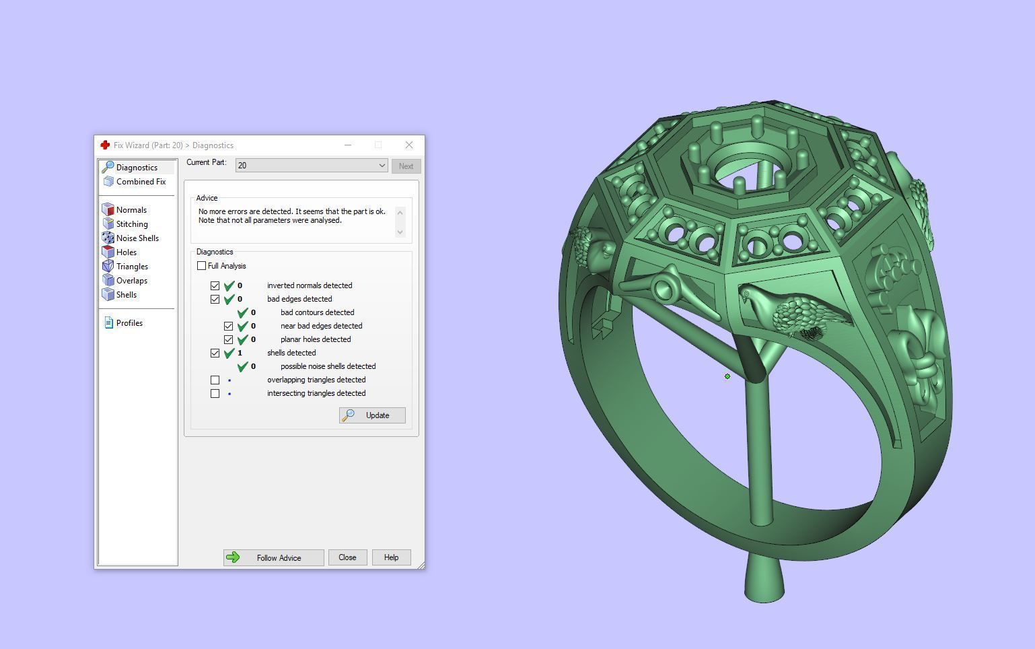This screenshot has height=649, width=1035.
Task: Click the Help button
Action: coord(391,557)
